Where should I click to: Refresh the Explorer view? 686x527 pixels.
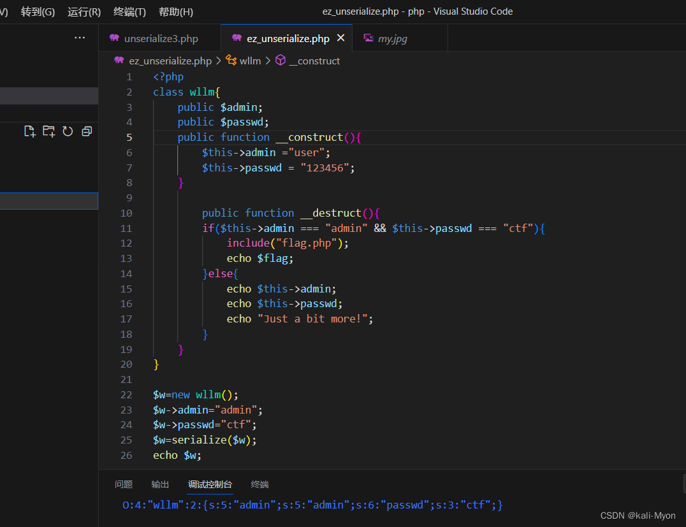click(68, 131)
